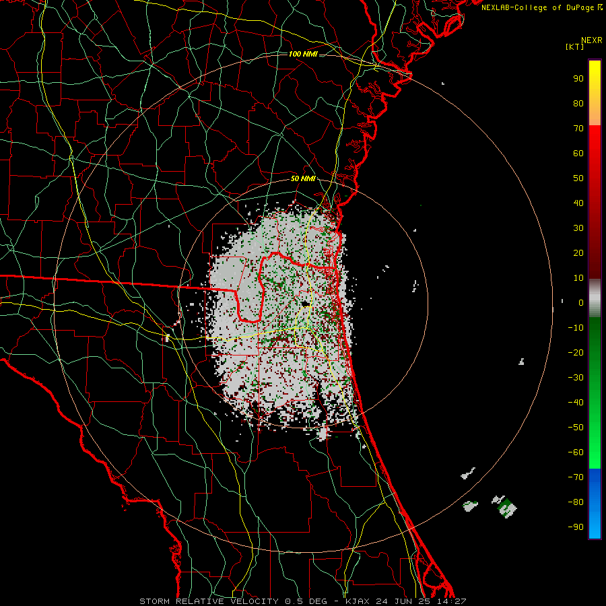606x606 pixels.
Task: Click the -50 knots scale label
Action: pyautogui.click(x=576, y=428)
